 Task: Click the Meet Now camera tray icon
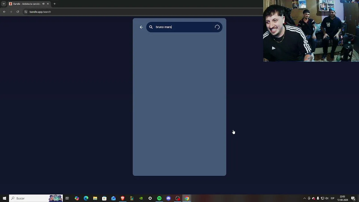pyautogui.click(x=309, y=198)
